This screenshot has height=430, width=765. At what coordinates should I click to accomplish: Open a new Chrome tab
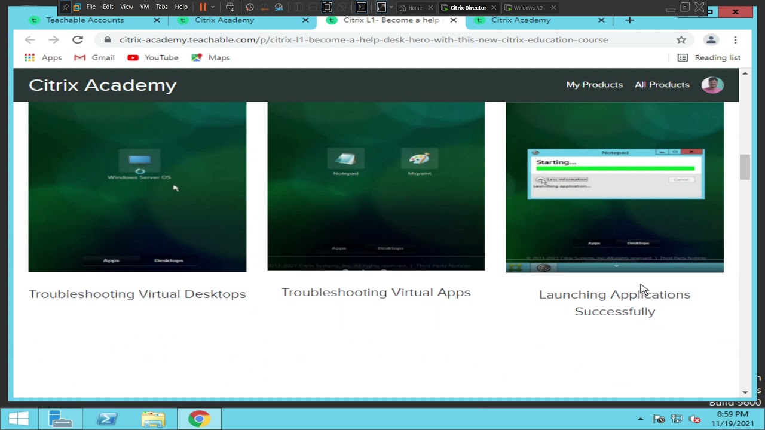(x=629, y=20)
